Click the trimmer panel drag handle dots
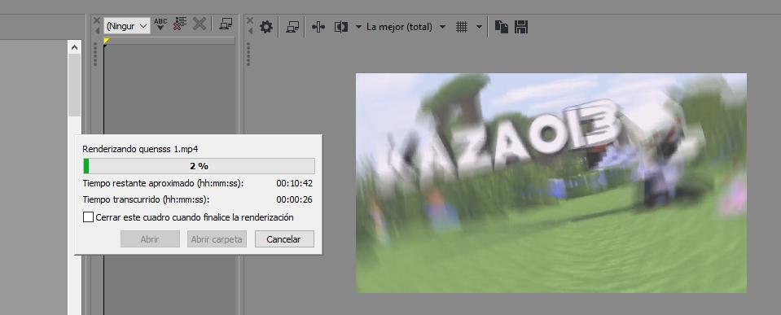This screenshot has width=781, height=315. click(x=95, y=55)
